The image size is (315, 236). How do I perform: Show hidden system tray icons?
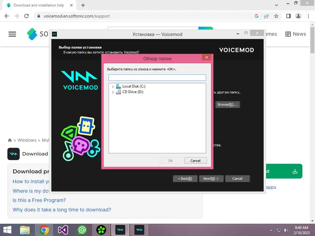click(271, 230)
